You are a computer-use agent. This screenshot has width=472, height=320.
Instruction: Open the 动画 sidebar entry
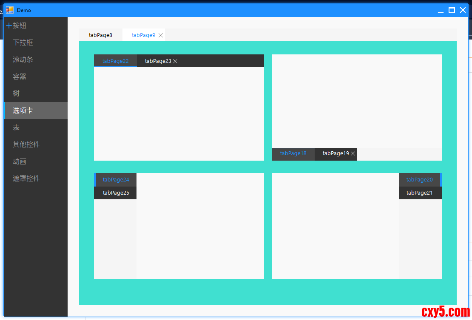pyautogui.click(x=36, y=161)
